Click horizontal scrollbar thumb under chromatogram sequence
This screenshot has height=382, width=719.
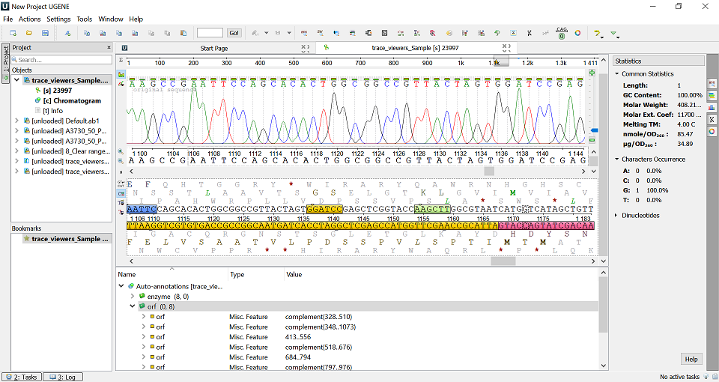point(489,171)
